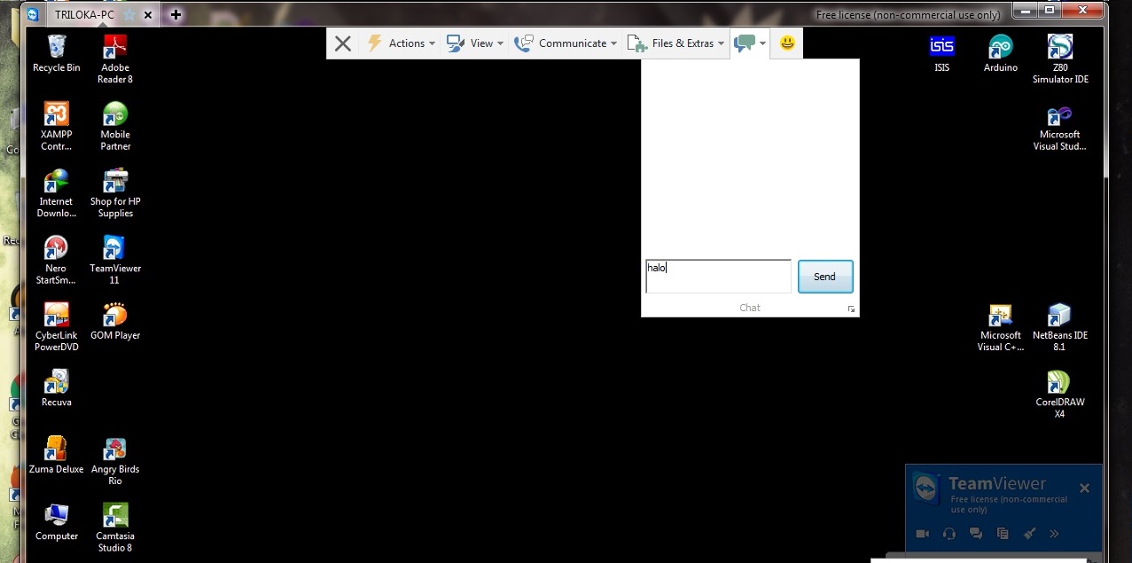
Task: Click the chat message input containing halo
Action: tap(717, 276)
